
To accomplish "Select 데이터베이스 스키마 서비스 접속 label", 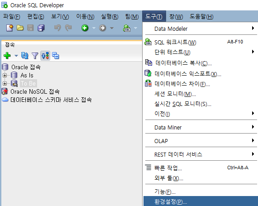I will [x=51, y=100].
